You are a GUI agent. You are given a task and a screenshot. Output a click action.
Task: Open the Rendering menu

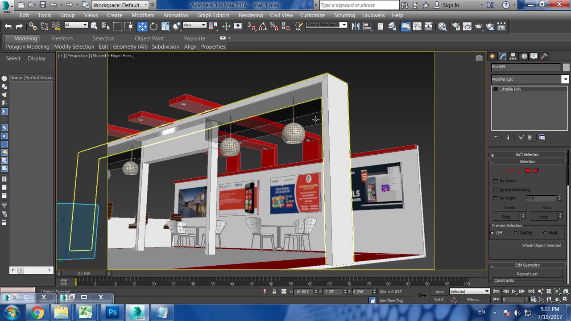click(x=251, y=15)
